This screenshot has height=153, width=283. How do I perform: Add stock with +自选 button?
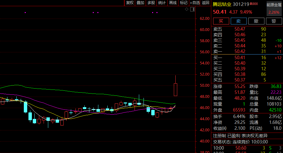[x=195, y=3]
